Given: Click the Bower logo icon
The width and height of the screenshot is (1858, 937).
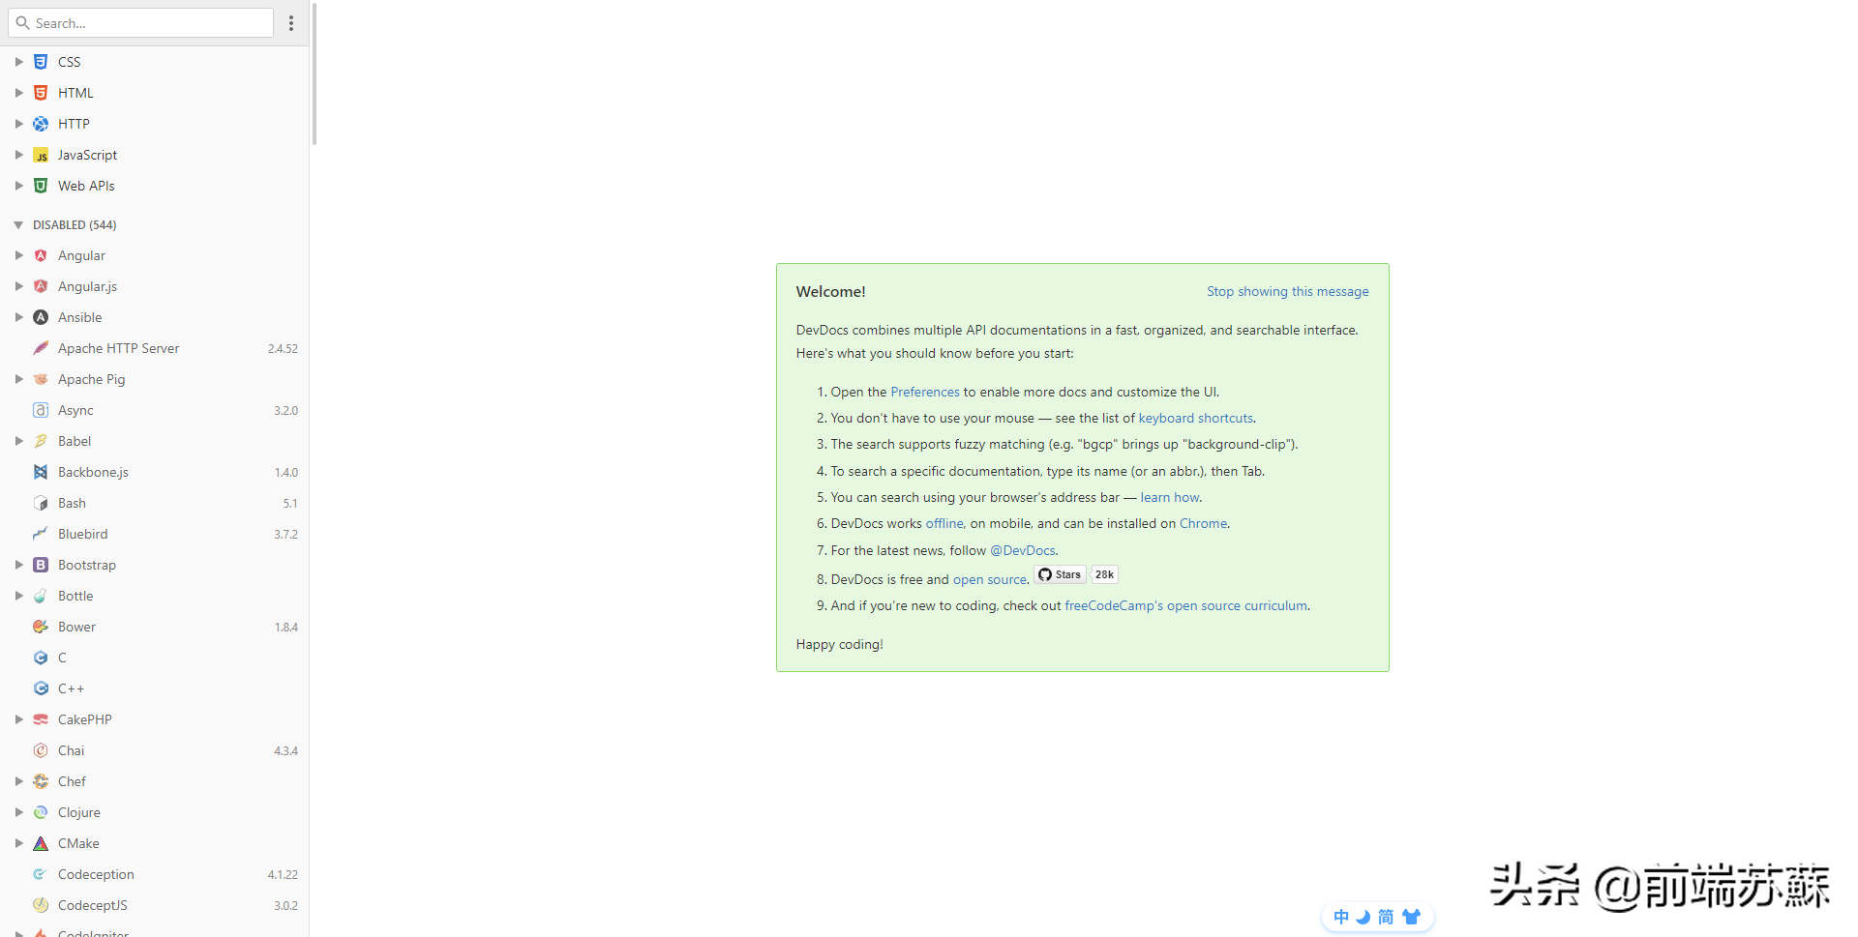Looking at the screenshot, I should tap(41, 627).
